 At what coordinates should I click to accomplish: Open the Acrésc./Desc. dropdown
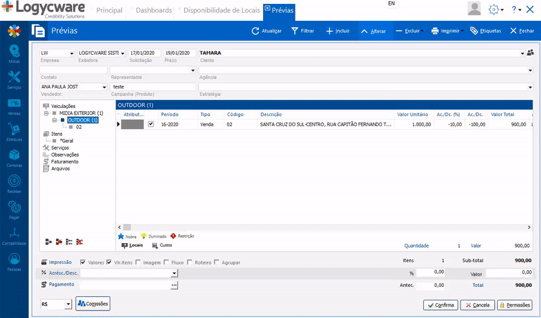click(x=174, y=273)
